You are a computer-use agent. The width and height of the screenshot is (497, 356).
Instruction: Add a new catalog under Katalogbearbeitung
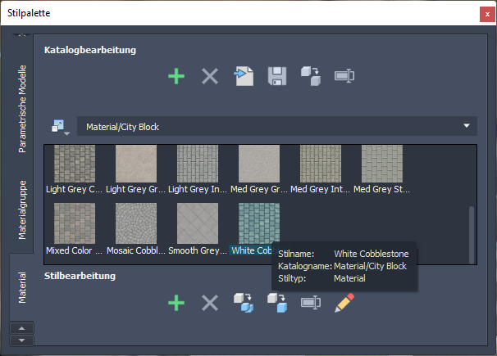tap(176, 76)
